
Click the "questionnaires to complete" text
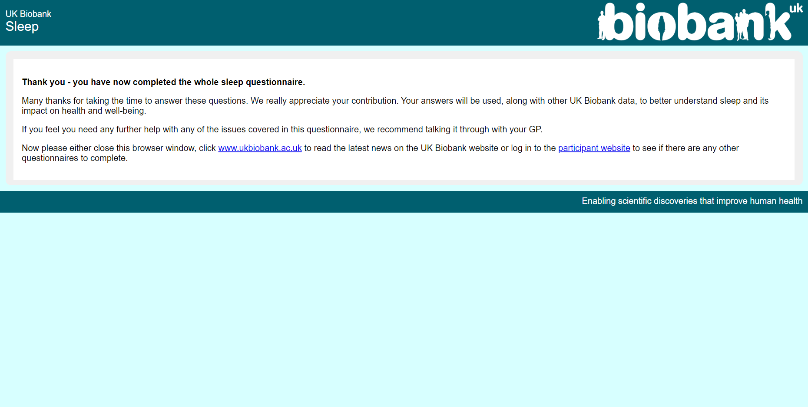(x=74, y=158)
